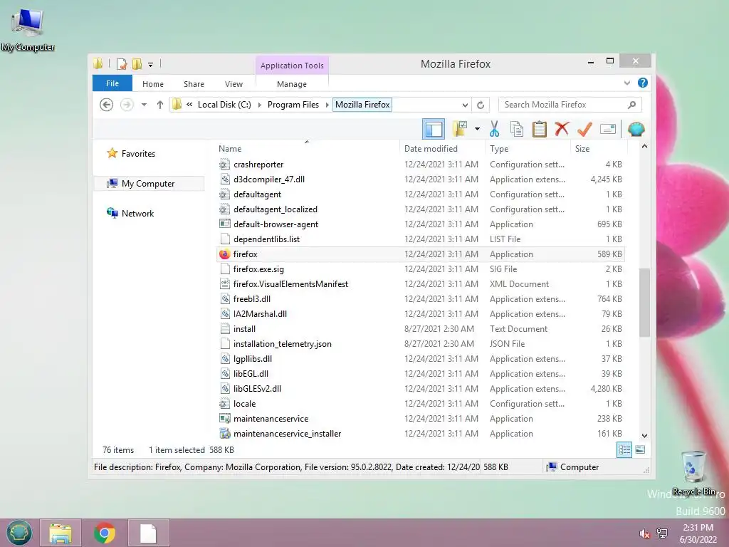The image size is (729, 547).
Task: Sort by Name column header
Action: coord(307,148)
